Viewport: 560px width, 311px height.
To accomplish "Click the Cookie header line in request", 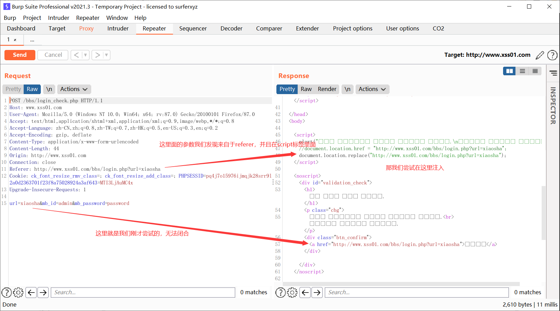I will click(x=140, y=179).
